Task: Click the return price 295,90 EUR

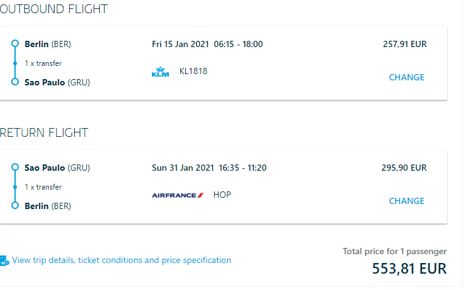Action: click(x=404, y=168)
